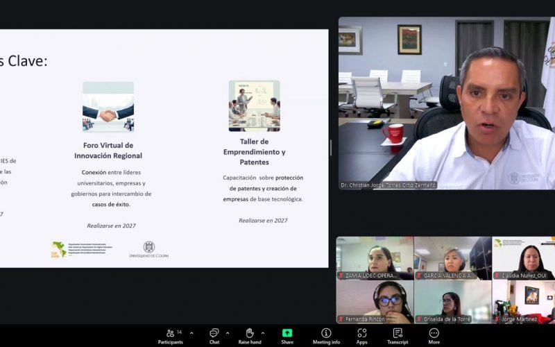Image resolution: width=555 pixels, height=347 pixels.
Task: Expand the chevron next to Chat
Action: 228,333
